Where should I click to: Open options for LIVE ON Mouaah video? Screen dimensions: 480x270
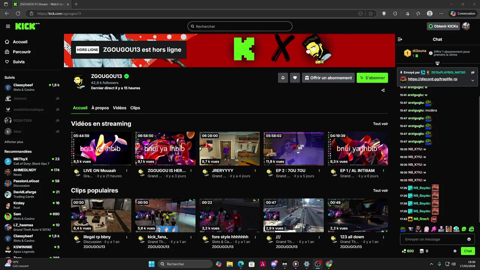click(127, 171)
